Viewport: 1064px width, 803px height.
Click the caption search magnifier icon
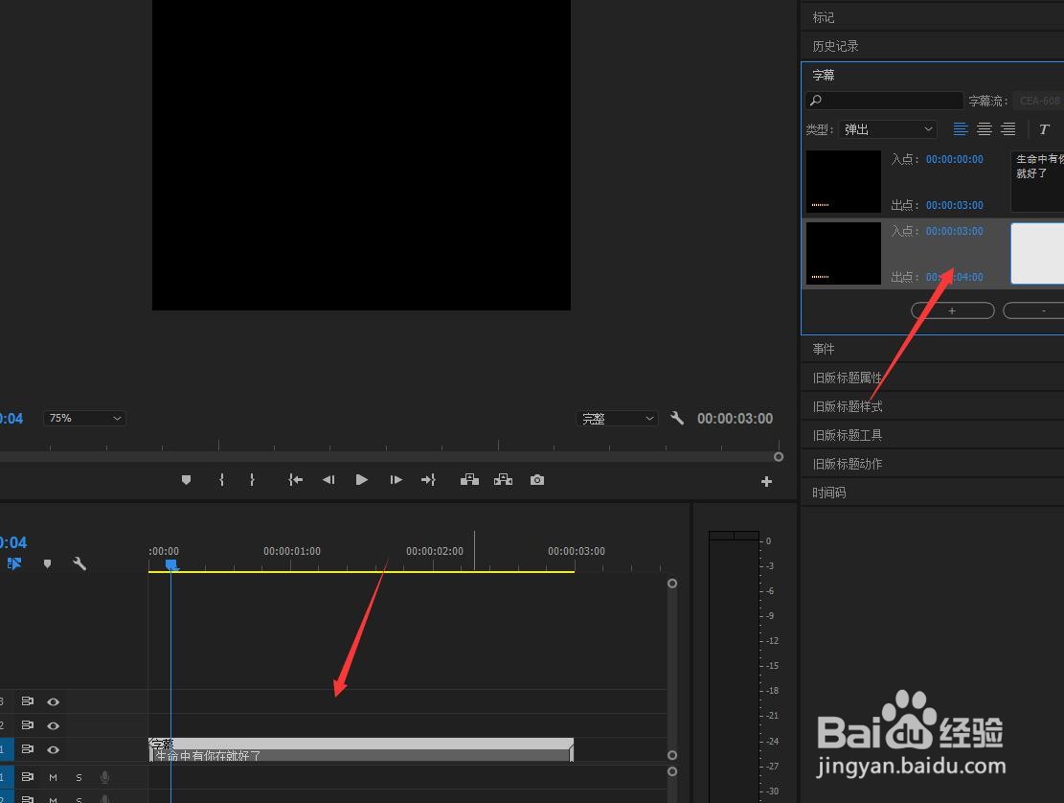click(816, 101)
